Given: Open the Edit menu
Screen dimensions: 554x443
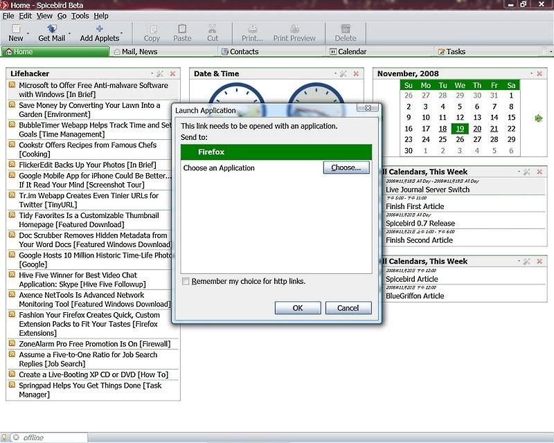Looking at the screenshot, I should point(25,16).
